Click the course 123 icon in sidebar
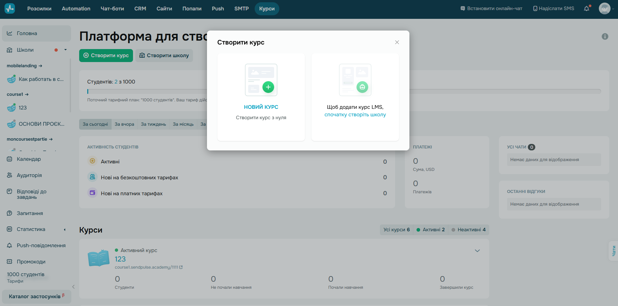This screenshot has height=306, width=618. 11,108
